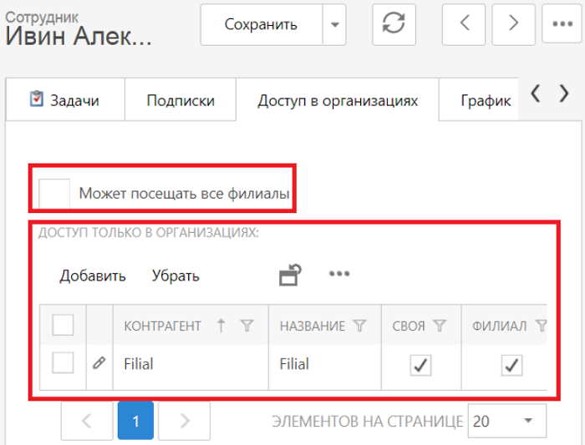Open filter for Контрагент column
585x445 pixels.
[x=247, y=326]
